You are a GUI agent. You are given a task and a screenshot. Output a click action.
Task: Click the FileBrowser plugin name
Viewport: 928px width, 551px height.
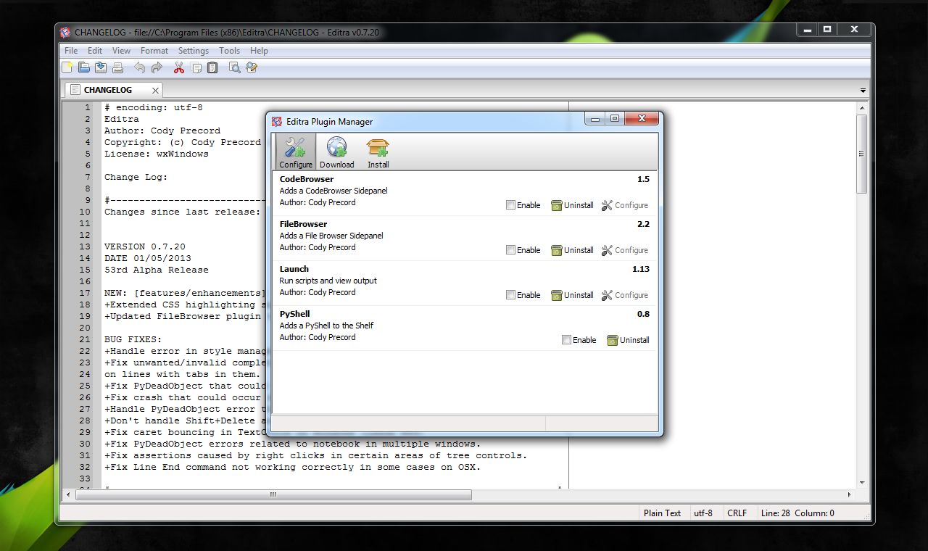point(303,224)
